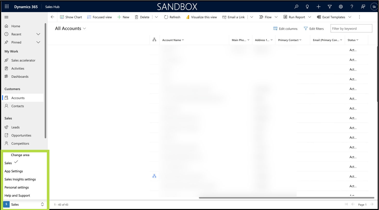Viewport: 379px width, 210px height.
Task: Switch to Focused view
Action: [x=100, y=17]
